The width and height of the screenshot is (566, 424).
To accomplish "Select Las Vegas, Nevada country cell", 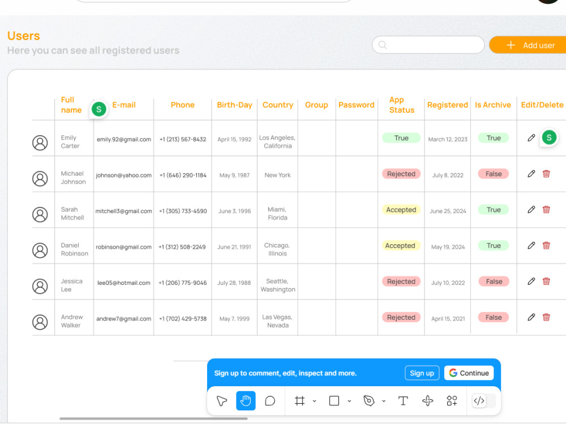I will 277,321.
